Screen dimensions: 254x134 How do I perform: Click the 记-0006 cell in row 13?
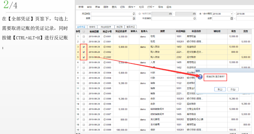click(107, 99)
